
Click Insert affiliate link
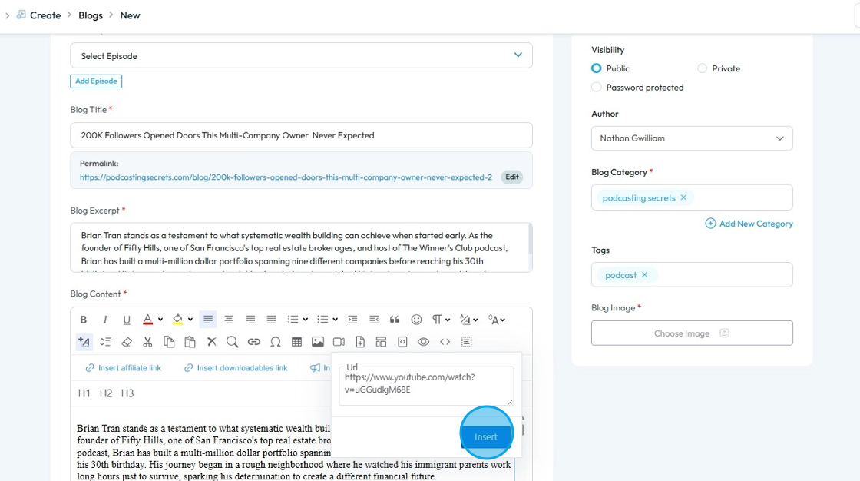pyautogui.click(x=124, y=368)
